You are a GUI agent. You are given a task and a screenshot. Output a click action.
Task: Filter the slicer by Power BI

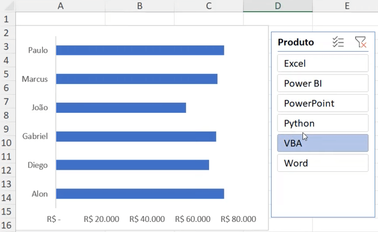(x=323, y=84)
